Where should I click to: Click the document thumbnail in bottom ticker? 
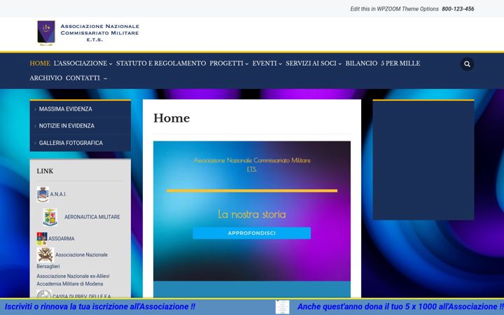[x=282, y=307]
